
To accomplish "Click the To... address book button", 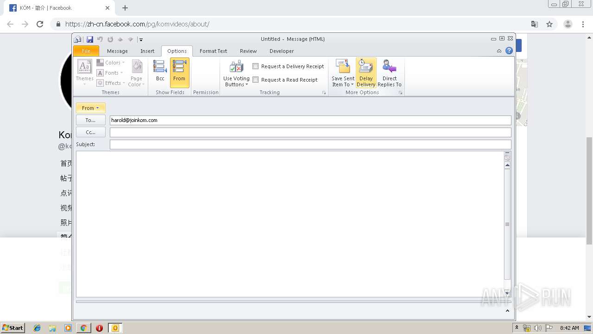I will [91, 120].
